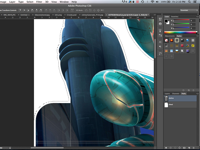The image size is (200, 150).
Task: Open the Layer menu
Action: click(x=12, y=2)
